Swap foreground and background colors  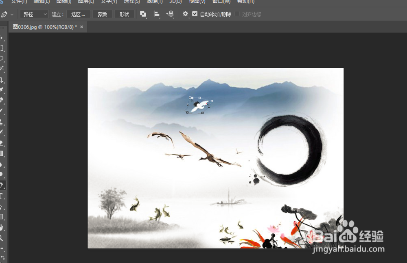3,258
